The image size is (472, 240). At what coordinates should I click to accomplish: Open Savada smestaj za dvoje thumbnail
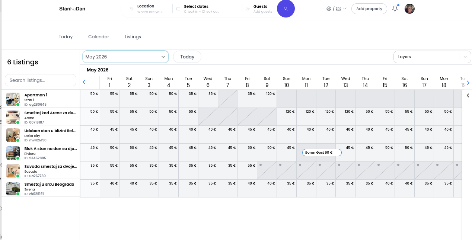(x=13, y=171)
